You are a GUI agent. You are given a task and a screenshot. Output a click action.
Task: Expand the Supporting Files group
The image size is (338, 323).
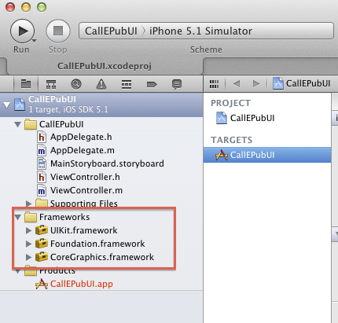[x=28, y=204]
